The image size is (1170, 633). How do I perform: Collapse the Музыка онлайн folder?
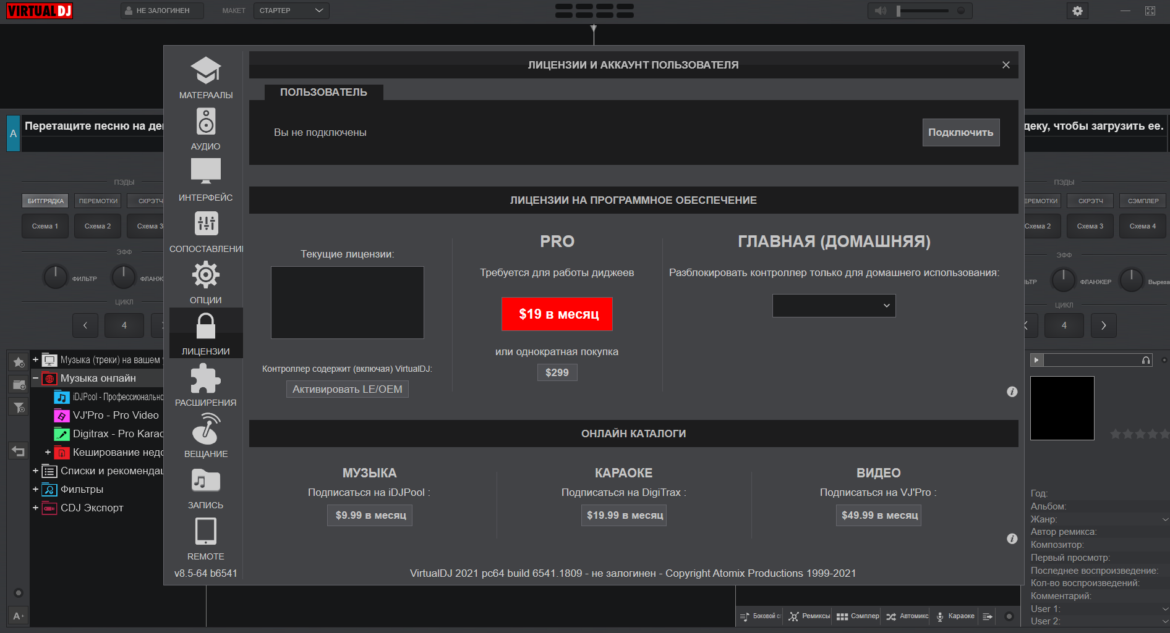35,378
